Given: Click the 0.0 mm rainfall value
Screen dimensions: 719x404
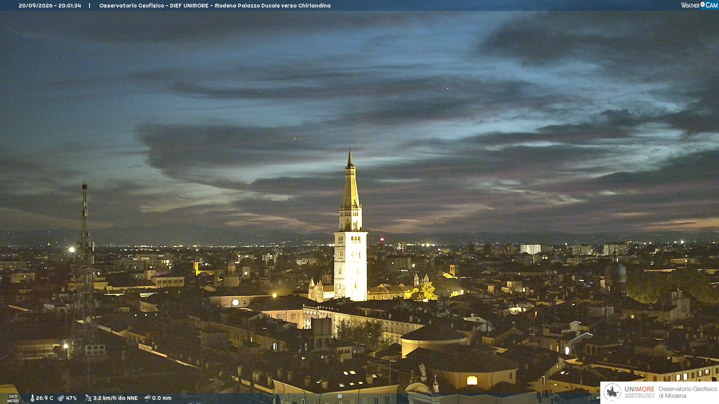Looking at the screenshot, I should tap(162, 398).
